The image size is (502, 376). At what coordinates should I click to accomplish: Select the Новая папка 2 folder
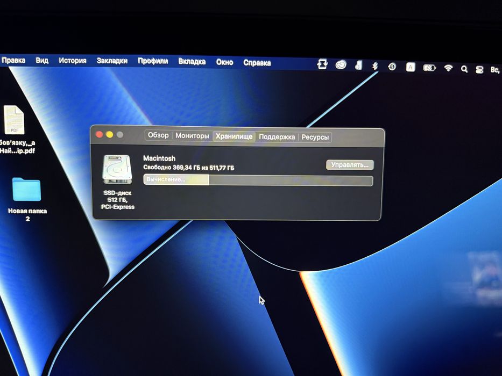tap(26, 189)
